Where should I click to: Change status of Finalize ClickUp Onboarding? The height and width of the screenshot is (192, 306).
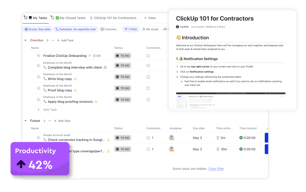point(123,56)
